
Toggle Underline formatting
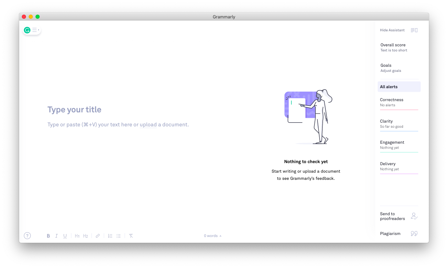[x=65, y=236]
